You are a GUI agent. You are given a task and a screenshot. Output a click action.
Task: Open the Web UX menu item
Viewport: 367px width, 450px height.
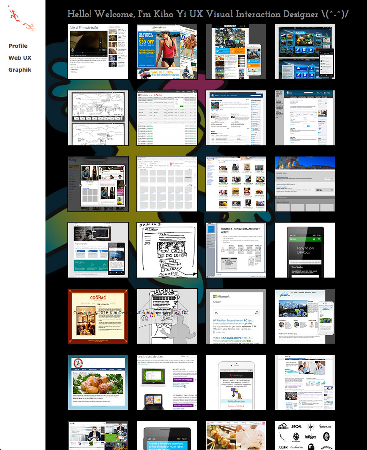20,58
